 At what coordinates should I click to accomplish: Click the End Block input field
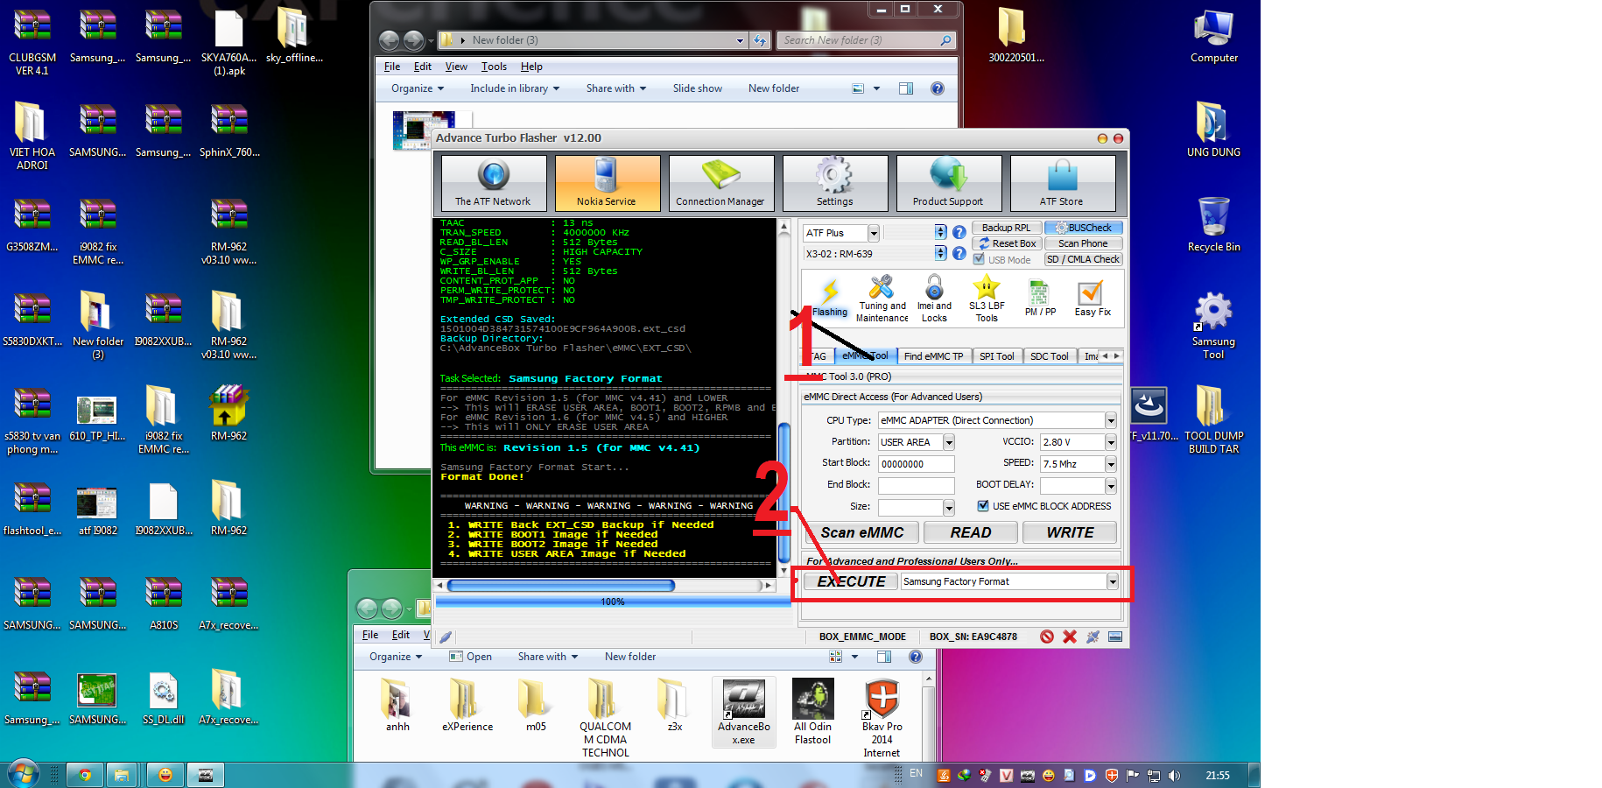[916, 485]
